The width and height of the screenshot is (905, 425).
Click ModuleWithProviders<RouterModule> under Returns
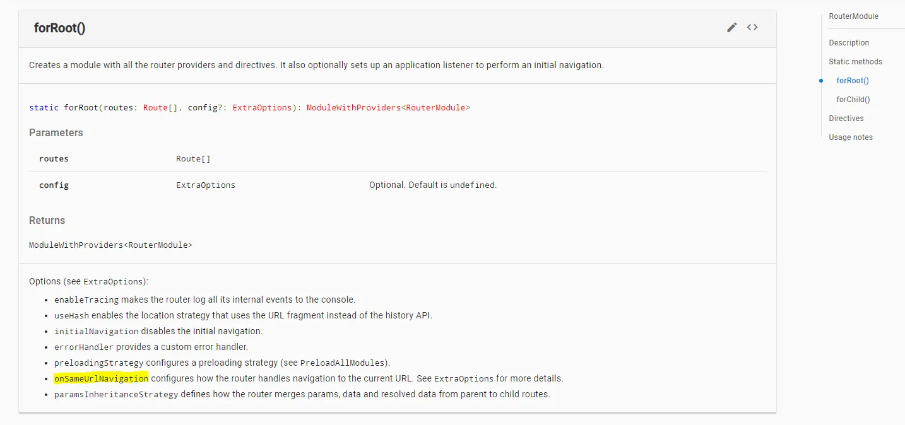110,245
